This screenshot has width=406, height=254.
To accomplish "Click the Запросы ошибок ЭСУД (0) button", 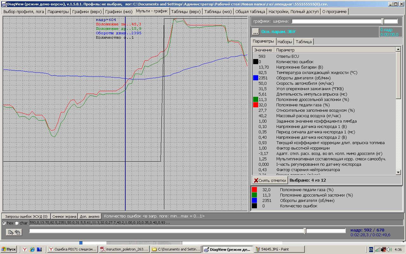I will point(26,216).
